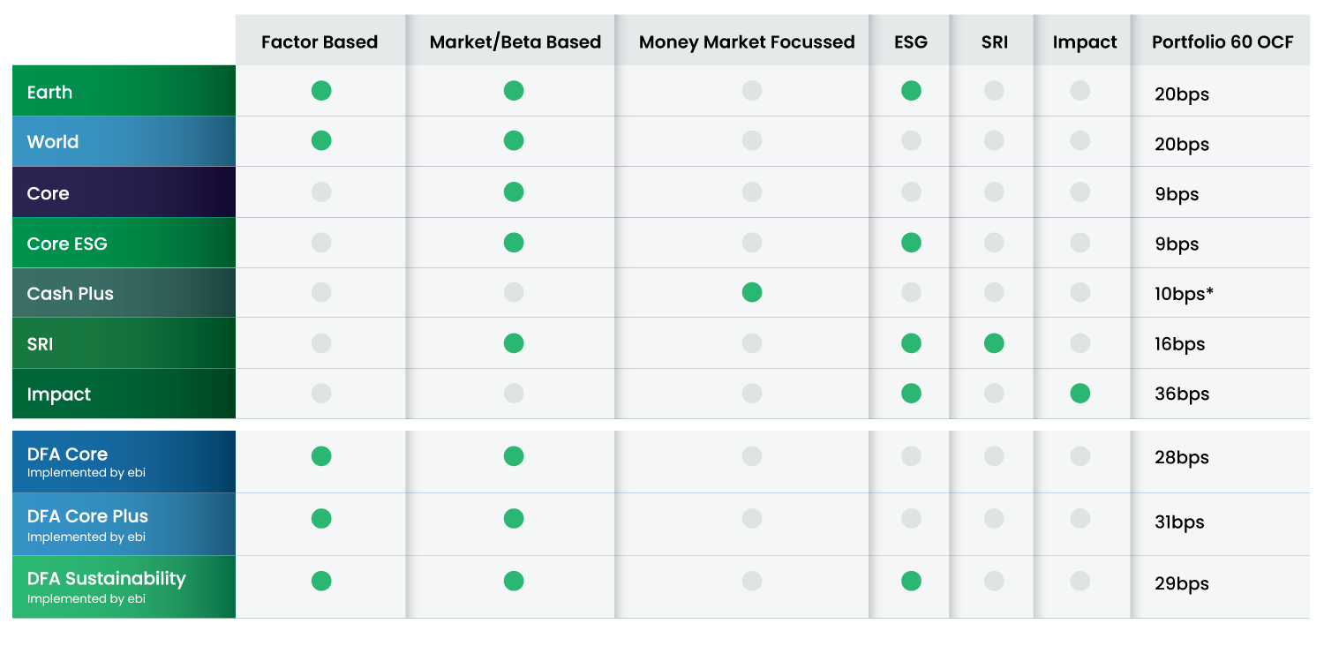
Task: Click the green ESG dot for Core ESG
Action: [x=911, y=243]
